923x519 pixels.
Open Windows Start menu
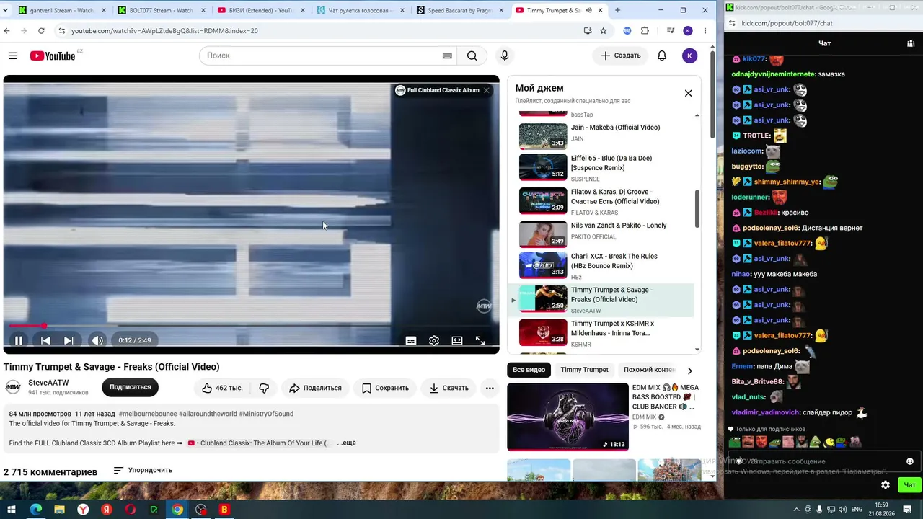12,510
